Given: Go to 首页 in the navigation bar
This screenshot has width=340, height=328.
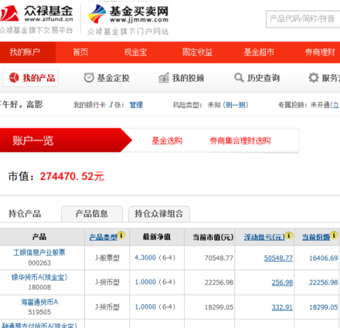Looking at the screenshot, I should click(80, 52).
